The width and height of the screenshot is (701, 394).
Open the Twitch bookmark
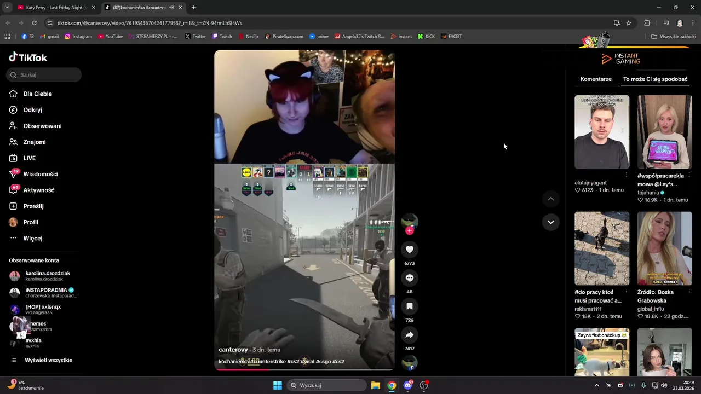(x=222, y=37)
